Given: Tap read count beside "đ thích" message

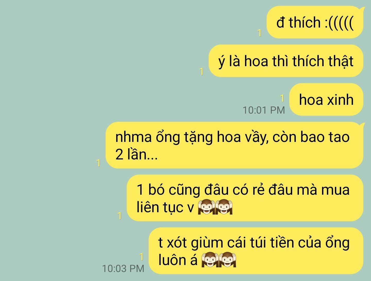Looking at the screenshot, I should click(x=259, y=33).
